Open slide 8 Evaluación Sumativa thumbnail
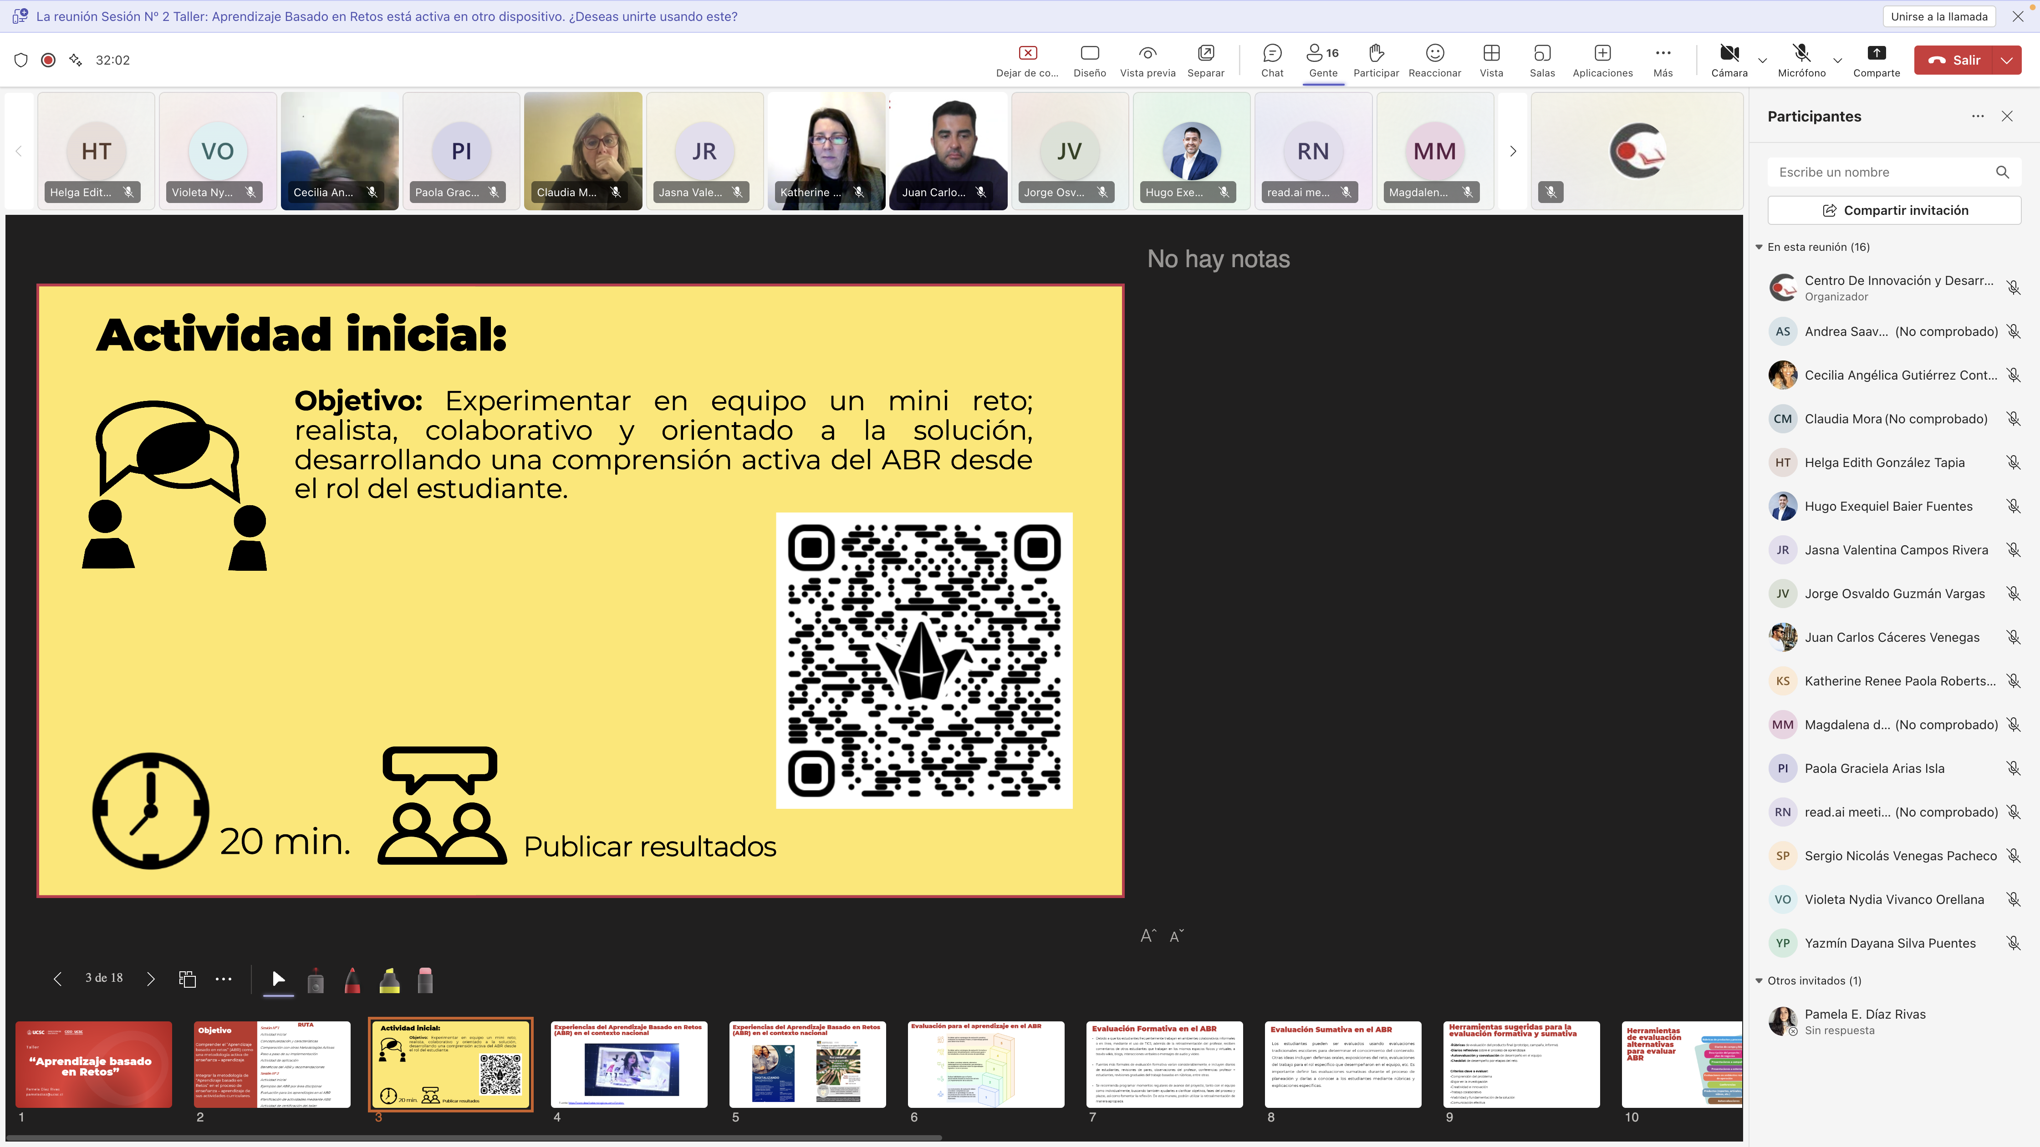 click(x=1342, y=1064)
